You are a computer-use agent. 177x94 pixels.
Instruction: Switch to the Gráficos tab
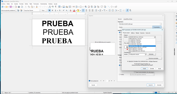(x=133, y=33)
